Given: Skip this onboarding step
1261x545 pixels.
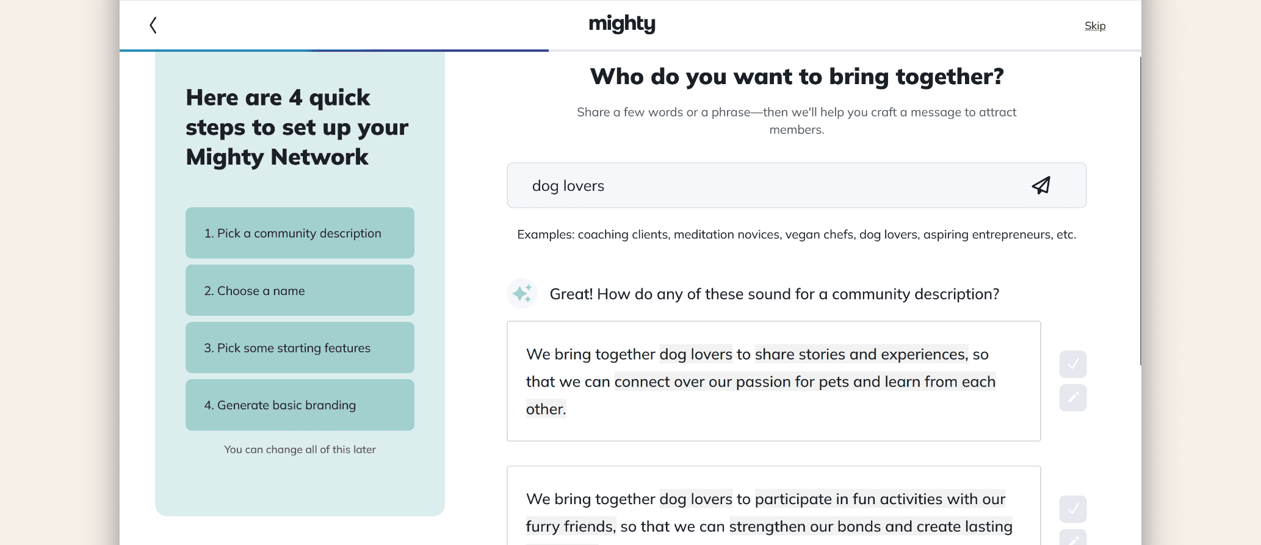Looking at the screenshot, I should point(1095,26).
